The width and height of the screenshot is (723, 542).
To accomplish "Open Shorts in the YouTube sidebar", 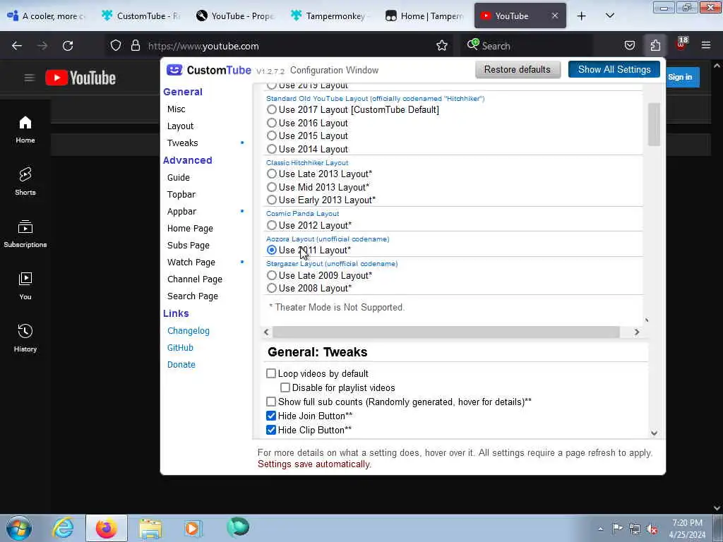I will 25,181.
